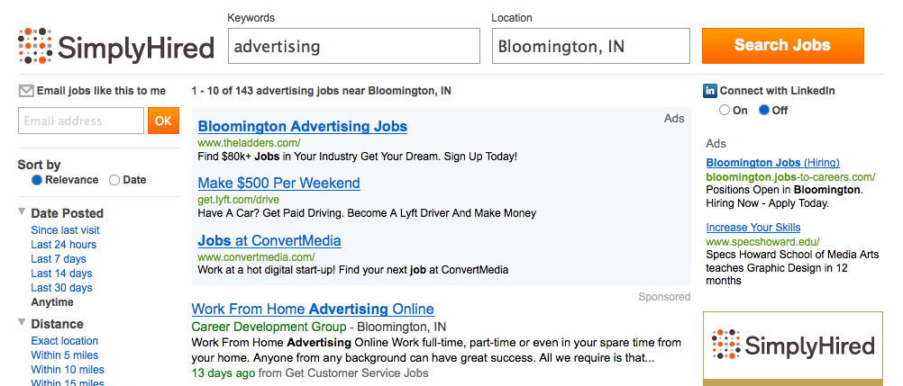Submit email with the OK button

pos(163,121)
